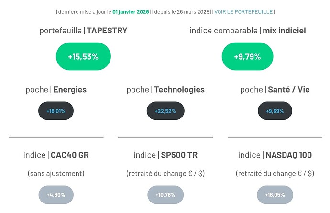This screenshot has width=330, height=213.
Task: Click the poche Santé / Vie heading
Action: 275,89
